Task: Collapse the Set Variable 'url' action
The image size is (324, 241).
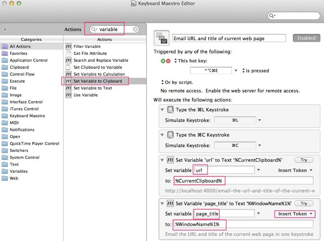Action: (162, 160)
